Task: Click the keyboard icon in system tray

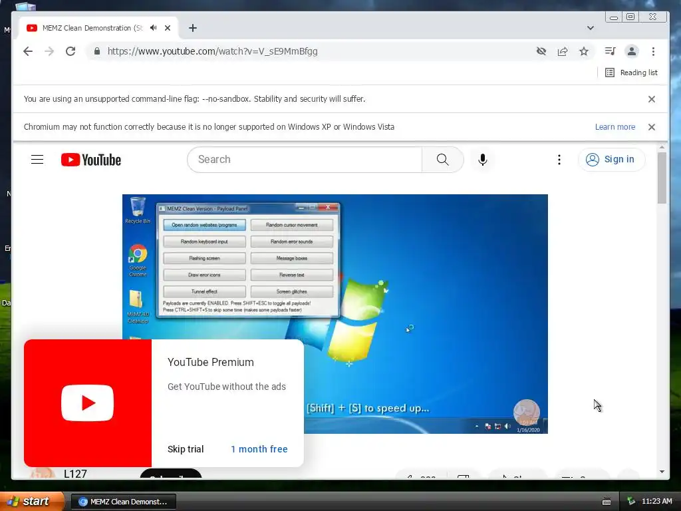Action: 607,502
